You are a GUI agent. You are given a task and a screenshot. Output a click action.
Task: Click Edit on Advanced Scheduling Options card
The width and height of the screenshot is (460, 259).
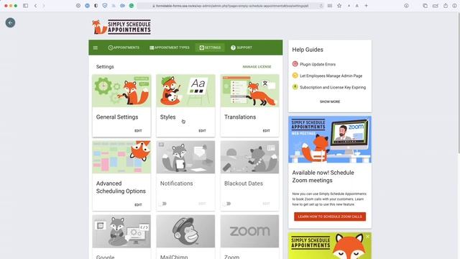tap(138, 204)
